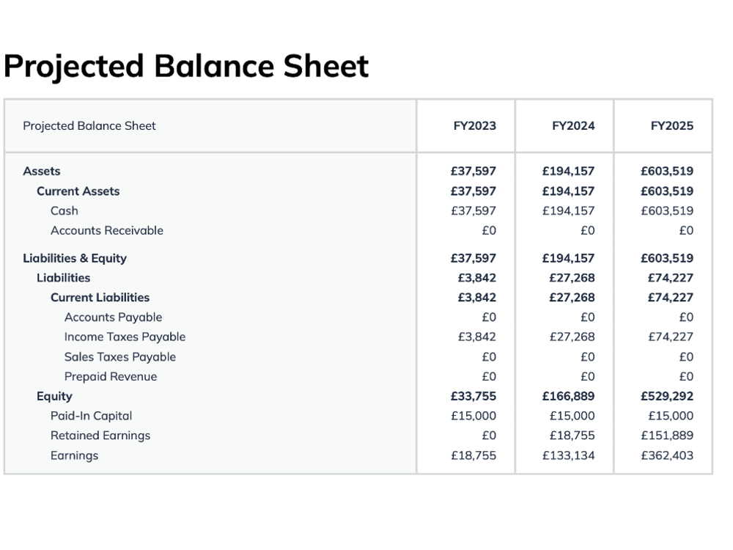Select the Cash row label
733x550 pixels.
(x=64, y=211)
